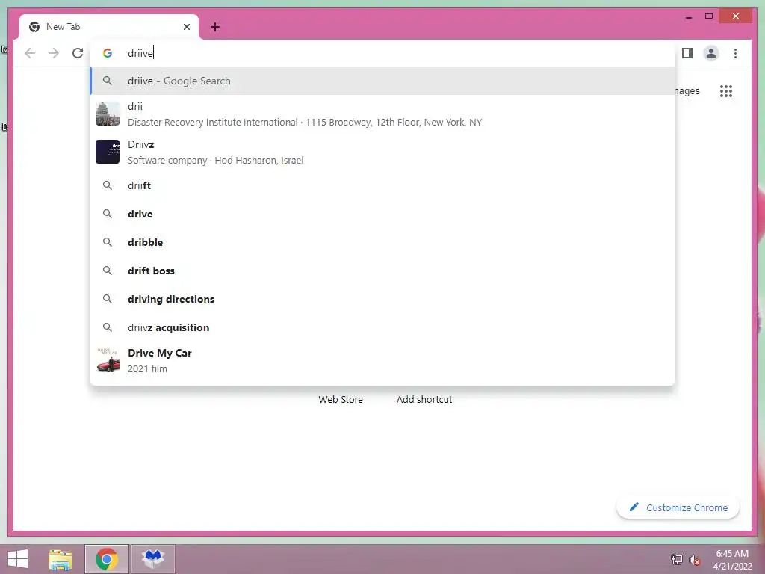The height and width of the screenshot is (574, 765).
Task: Click the Google logo in the address bar
Action: click(108, 53)
